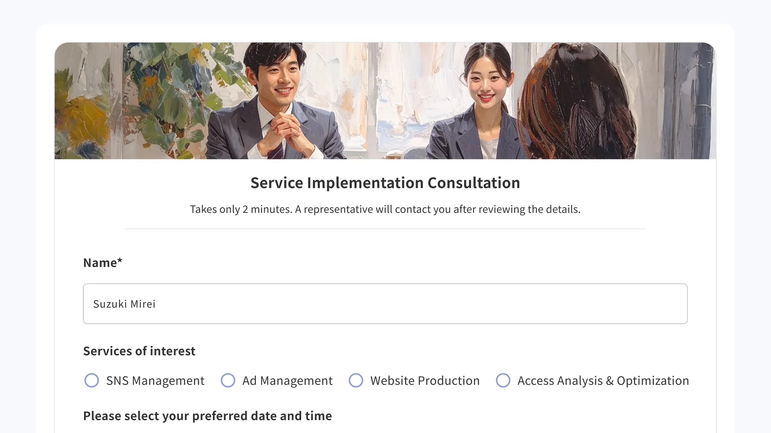The height and width of the screenshot is (433, 771).
Task: Click the 'Takes only 2 minutes' subtitle text
Action: click(385, 209)
